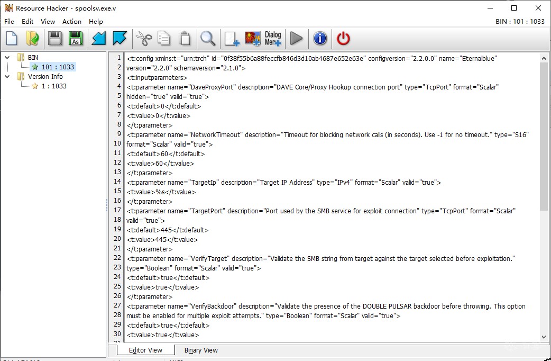Click the star beside 1 : 1033
The width and height of the screenshot is (551, 361).
coord(35,86)
